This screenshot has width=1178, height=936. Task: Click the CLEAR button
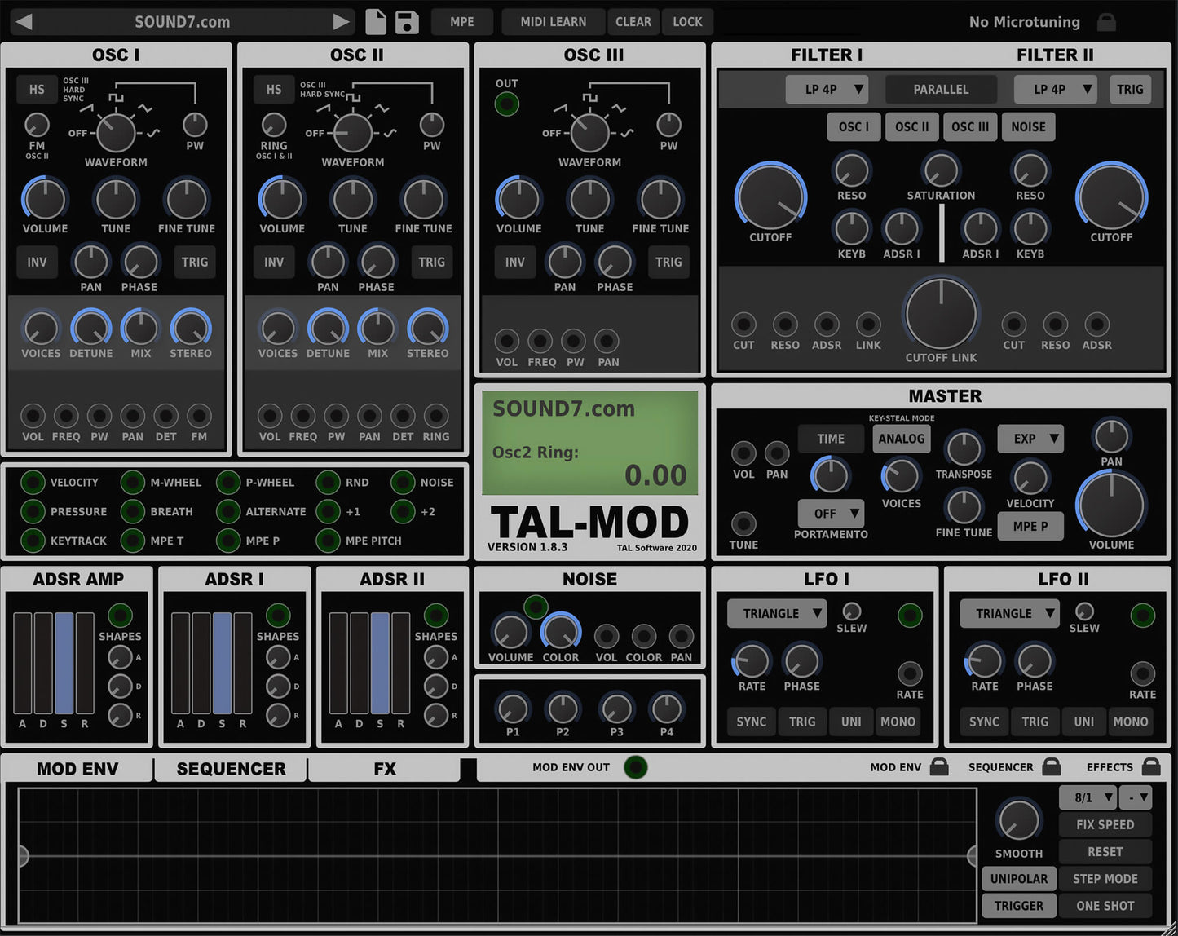point(633,22)
